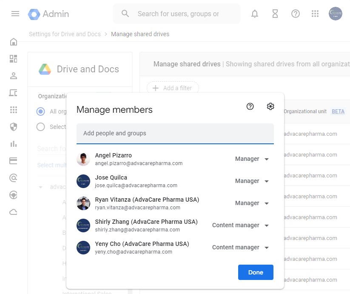Open the tasks hourglass icon

[x=275, y=14]
